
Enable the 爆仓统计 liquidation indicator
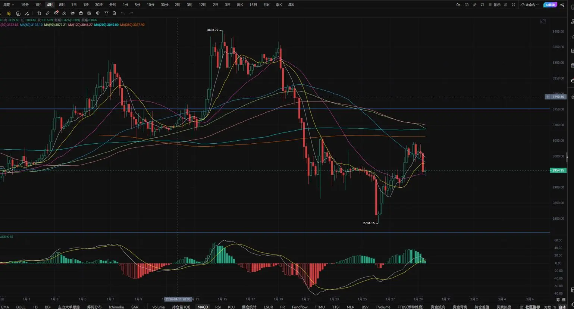(x=249, y=307)
